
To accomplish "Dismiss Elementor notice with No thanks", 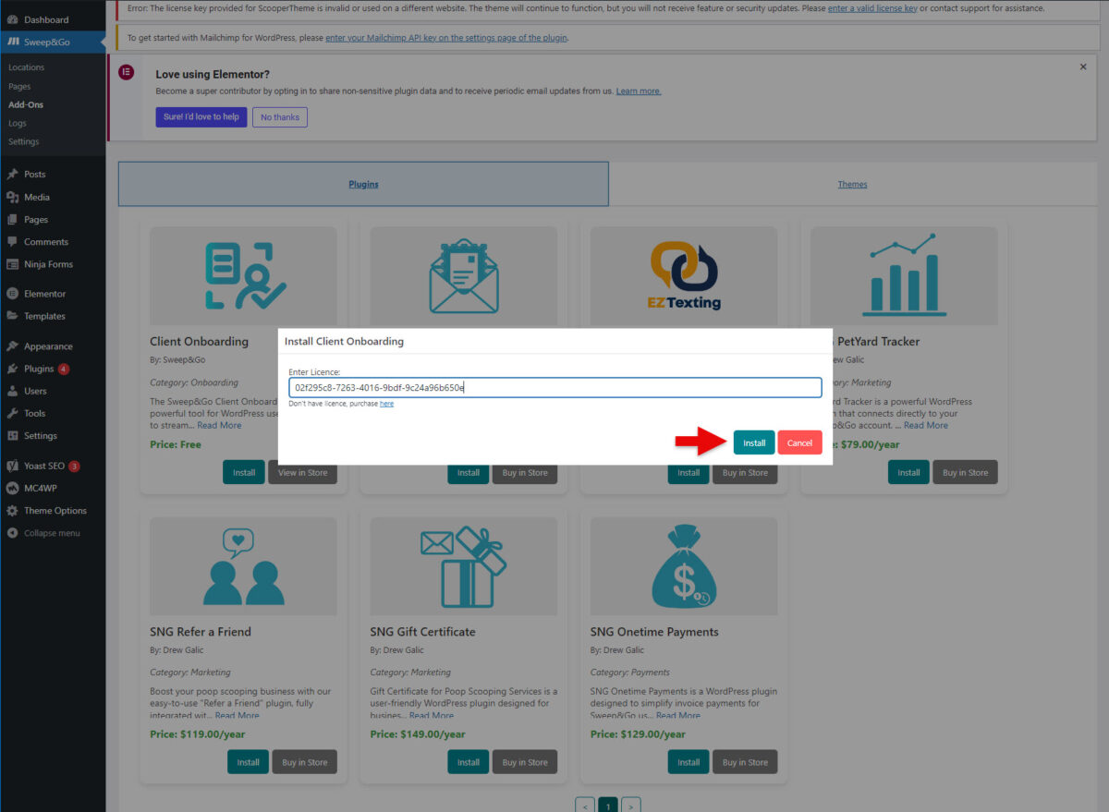I will pos(279,117).
